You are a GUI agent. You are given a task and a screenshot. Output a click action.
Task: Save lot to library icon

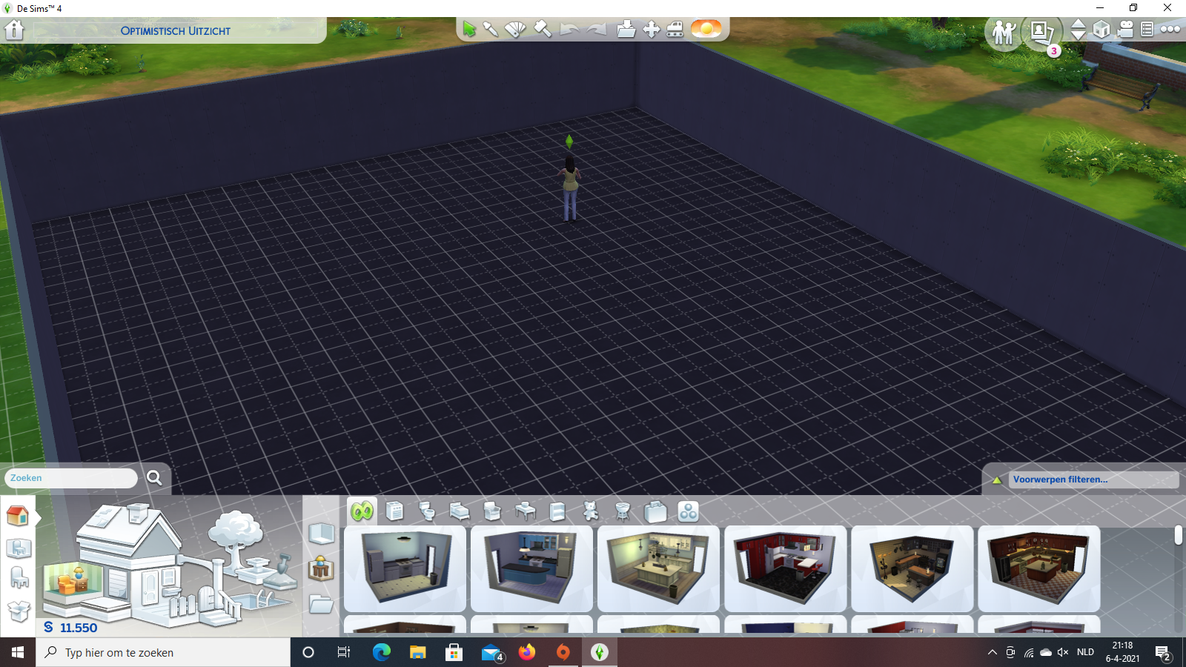point(626,30)
